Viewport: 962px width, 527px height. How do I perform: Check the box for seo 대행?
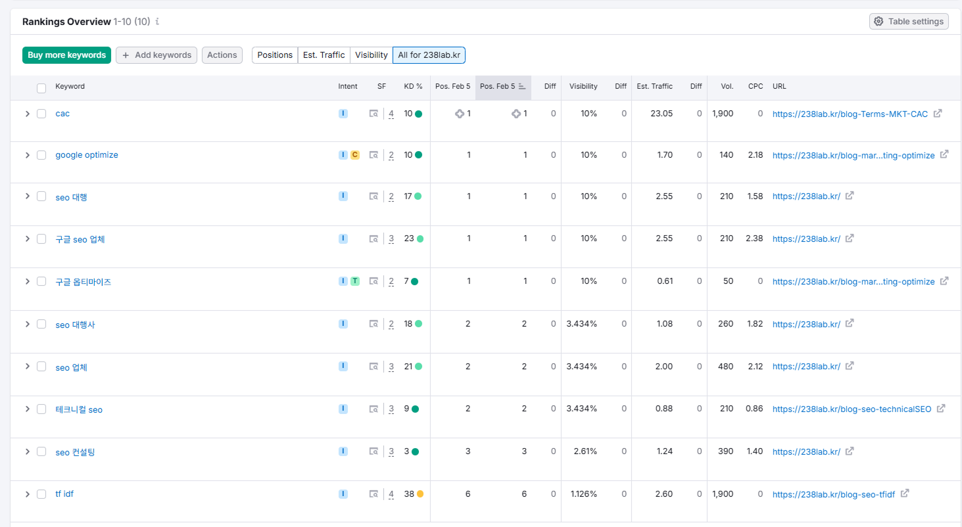coord(41,196)
